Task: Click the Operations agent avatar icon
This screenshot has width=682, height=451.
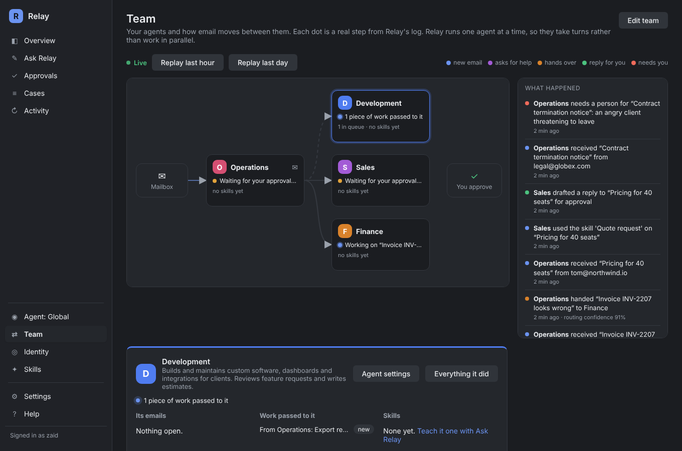Action: [220, 167]
